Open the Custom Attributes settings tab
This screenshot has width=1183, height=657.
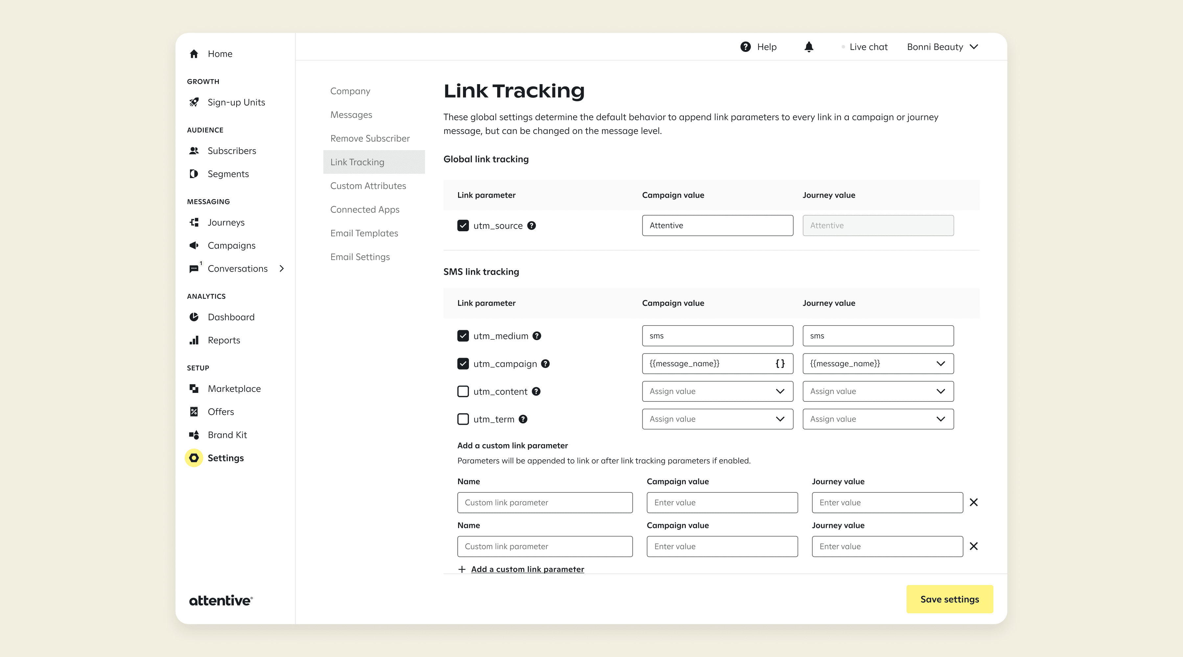pos(368,186)
